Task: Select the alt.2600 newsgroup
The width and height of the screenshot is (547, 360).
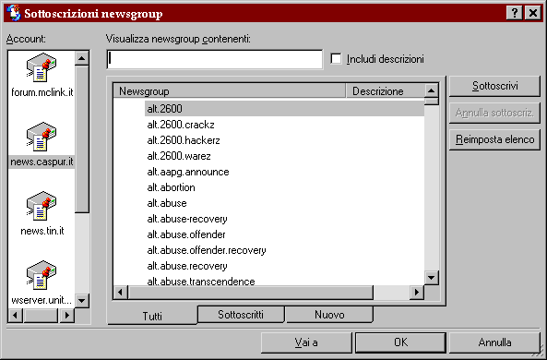Action: click(x=284, y=109)
